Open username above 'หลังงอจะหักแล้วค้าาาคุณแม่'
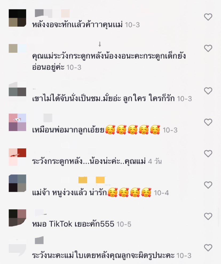The height and width of the screenshot is (264, 221). pyautogui.click(x=52, y=13)
